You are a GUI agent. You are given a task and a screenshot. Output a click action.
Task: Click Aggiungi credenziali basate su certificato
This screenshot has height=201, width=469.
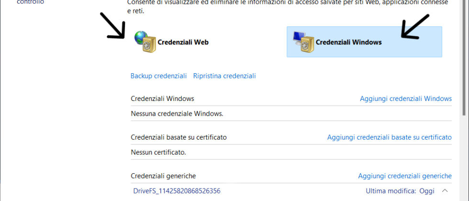(x=390, y=137)
